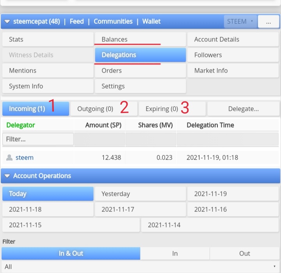This screenshot has height=273, width=281.
Task: Focus the delegator Filter... input field
Action: 38,139
